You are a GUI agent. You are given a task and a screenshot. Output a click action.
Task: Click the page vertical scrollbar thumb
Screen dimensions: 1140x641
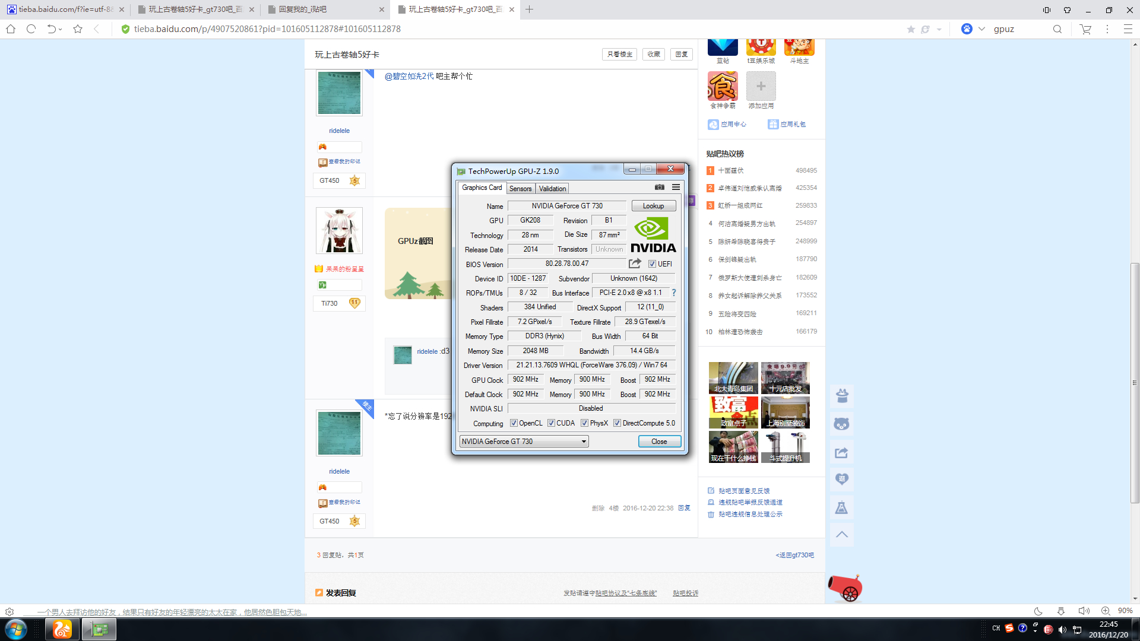(x=1135, y=383)
